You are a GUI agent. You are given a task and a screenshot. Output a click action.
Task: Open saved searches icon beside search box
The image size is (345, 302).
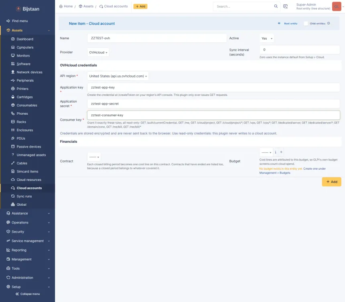285,6
